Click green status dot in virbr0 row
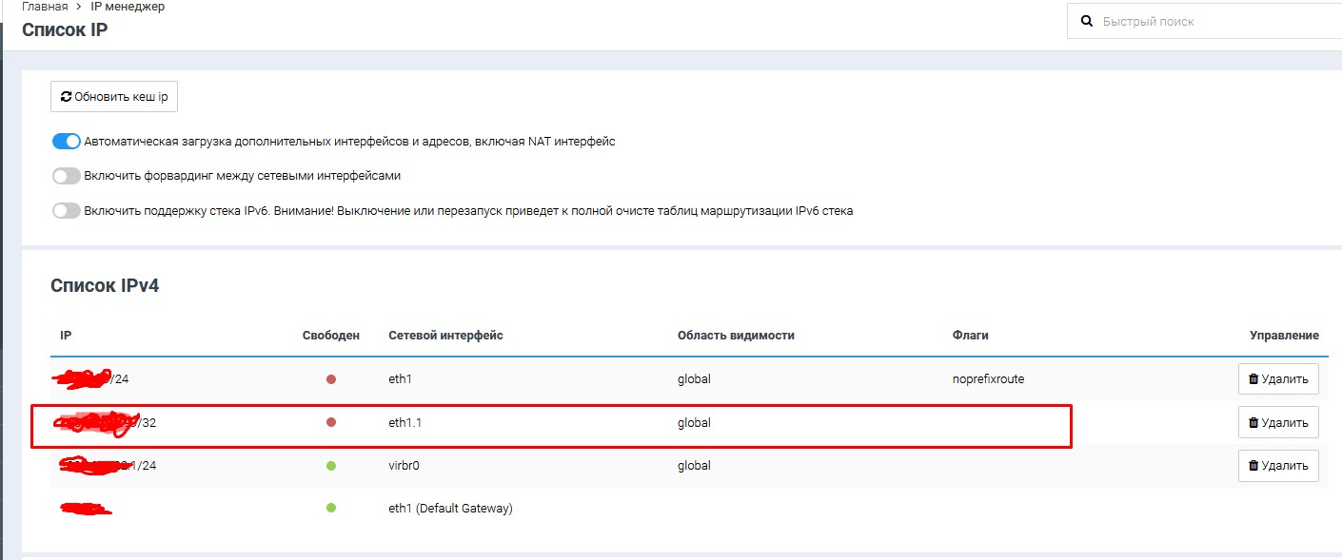Image resolution: width=1342 pixels, height=560 pixels. [x=331, y=466]
